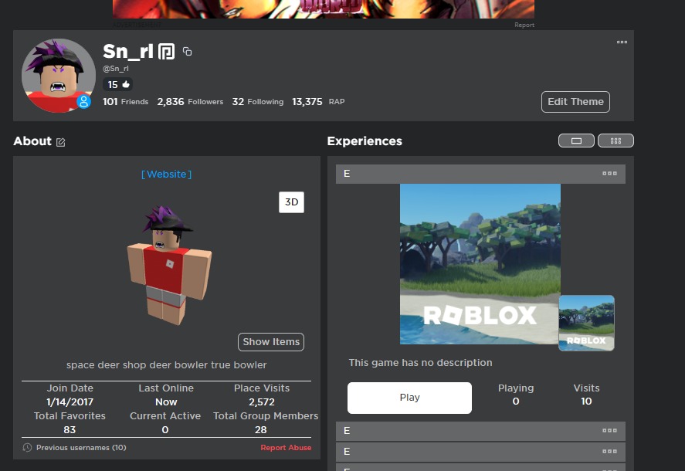The width and height of the screenshot is (685, 471).
Task: Click the Edit Theme button
Action: point(575,102)
